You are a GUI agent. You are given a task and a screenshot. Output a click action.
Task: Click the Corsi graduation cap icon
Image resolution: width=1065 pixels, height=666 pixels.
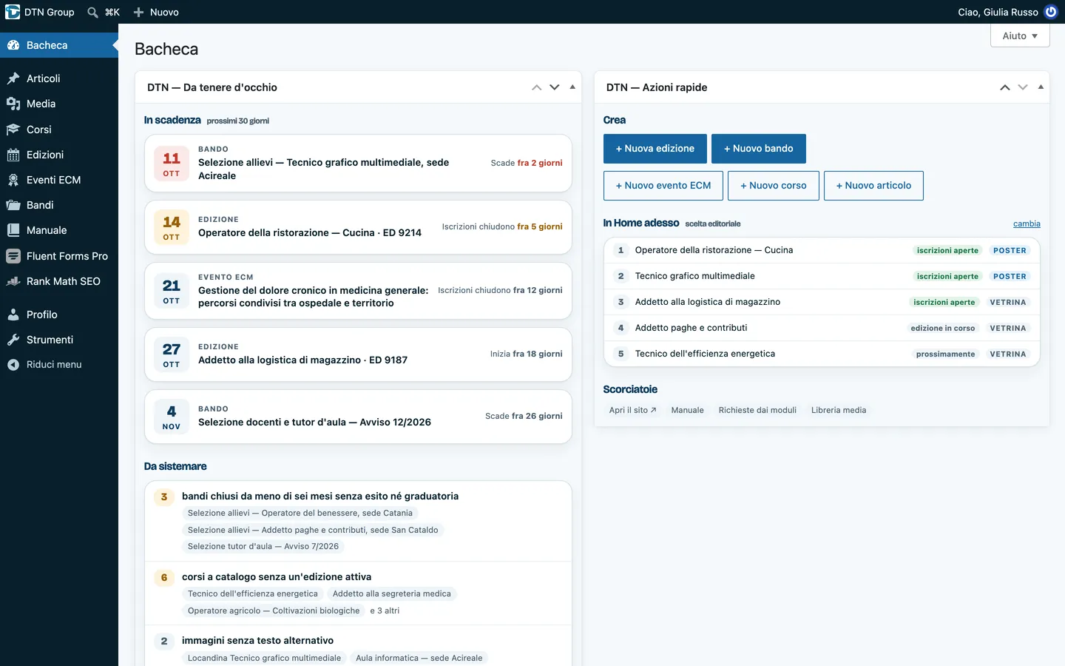coord(13,129)
